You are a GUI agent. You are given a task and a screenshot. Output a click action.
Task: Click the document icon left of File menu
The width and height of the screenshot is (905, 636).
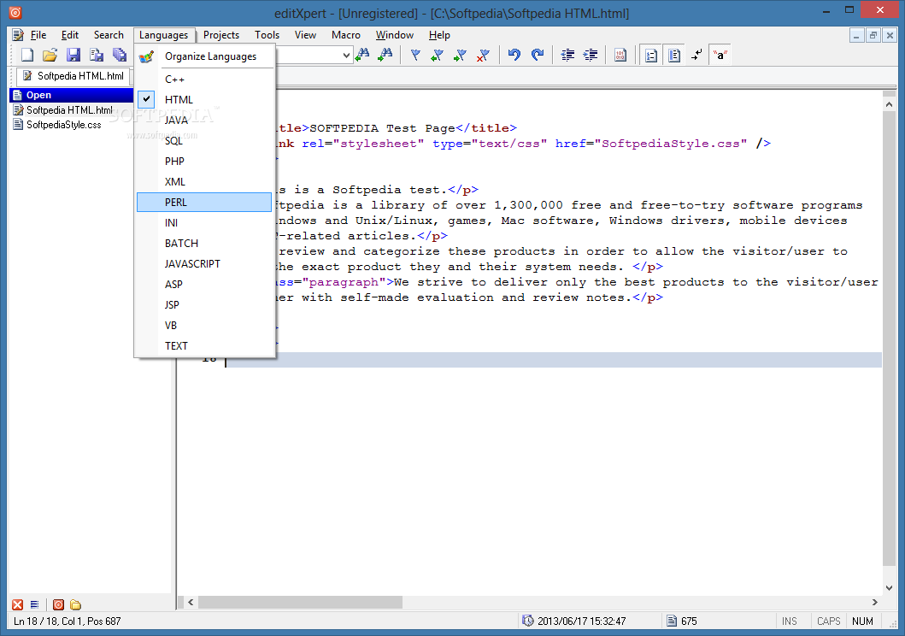tap(18, 35)
